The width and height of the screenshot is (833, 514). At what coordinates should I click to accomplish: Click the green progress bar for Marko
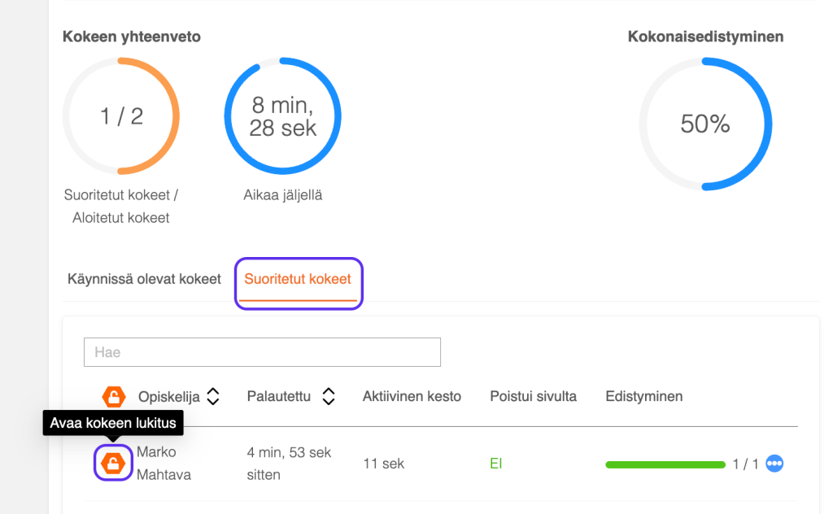pyautogui.click(x=665, y=464)
